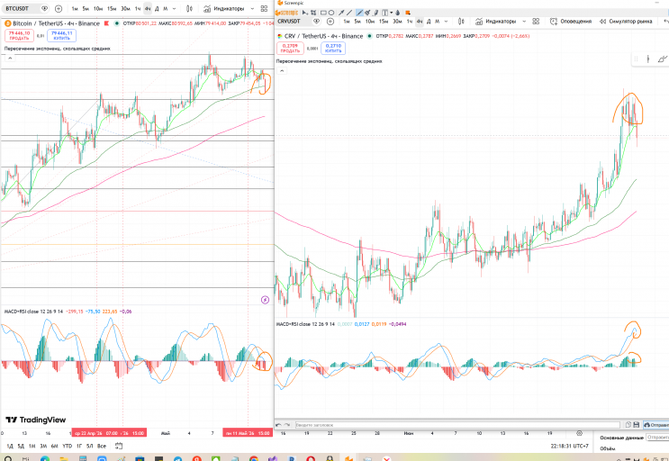Select brush drawing tool in floating toolbar
Image resolution: width=669 pixels, height=461 pixels.
[x=662, y=59]
